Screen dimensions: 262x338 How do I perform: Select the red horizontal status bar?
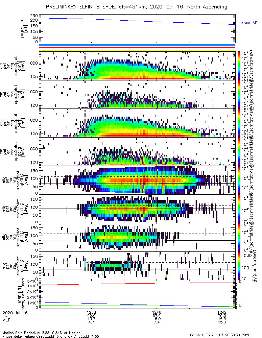pos(137,47)
